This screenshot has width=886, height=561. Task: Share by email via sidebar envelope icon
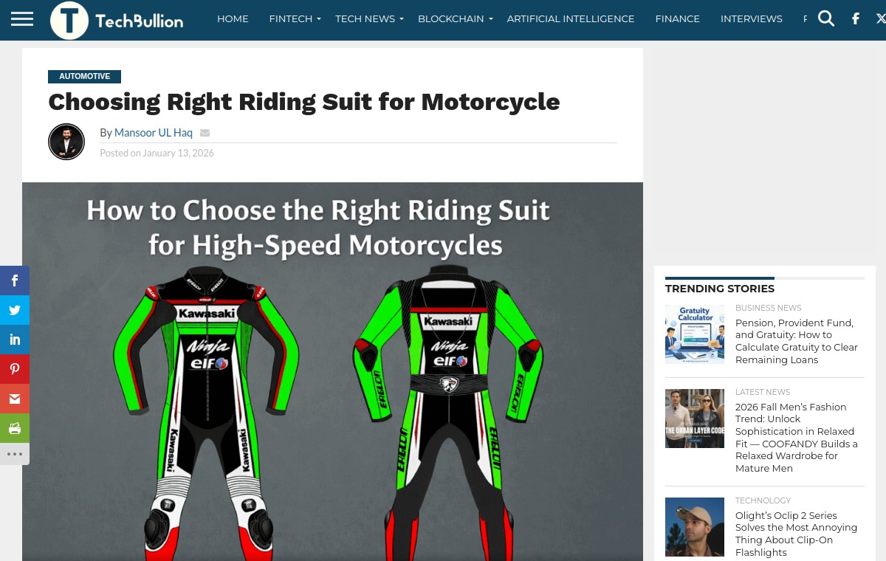click(15, 399)
